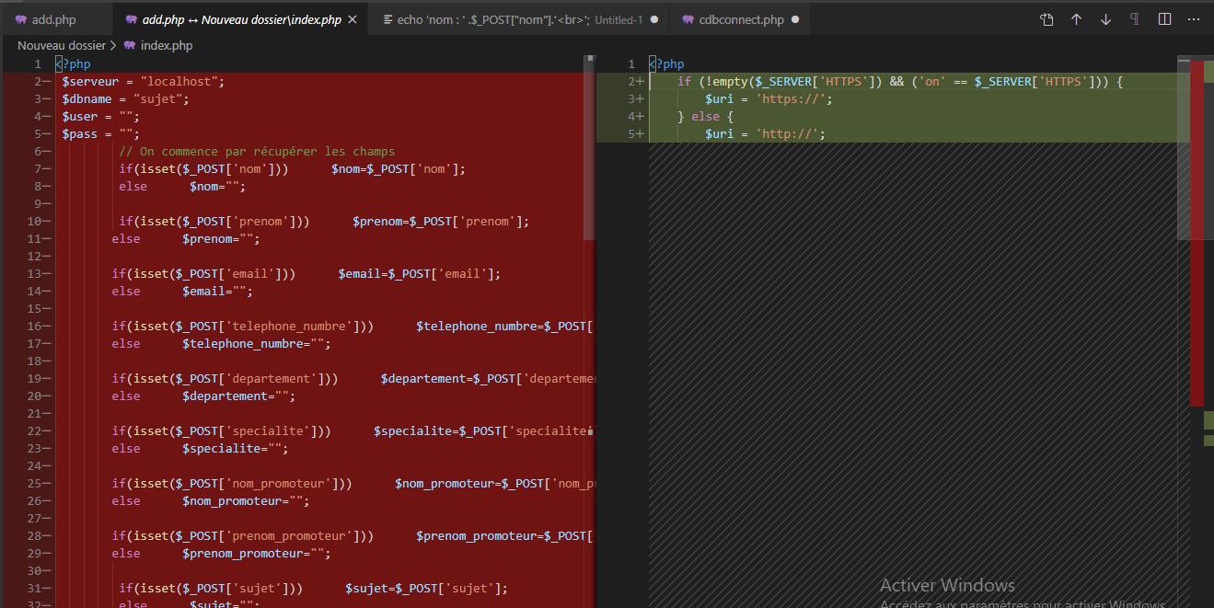Open the More Actions ellipsis menu
1214x608 pixels.
click(1194, 19)
